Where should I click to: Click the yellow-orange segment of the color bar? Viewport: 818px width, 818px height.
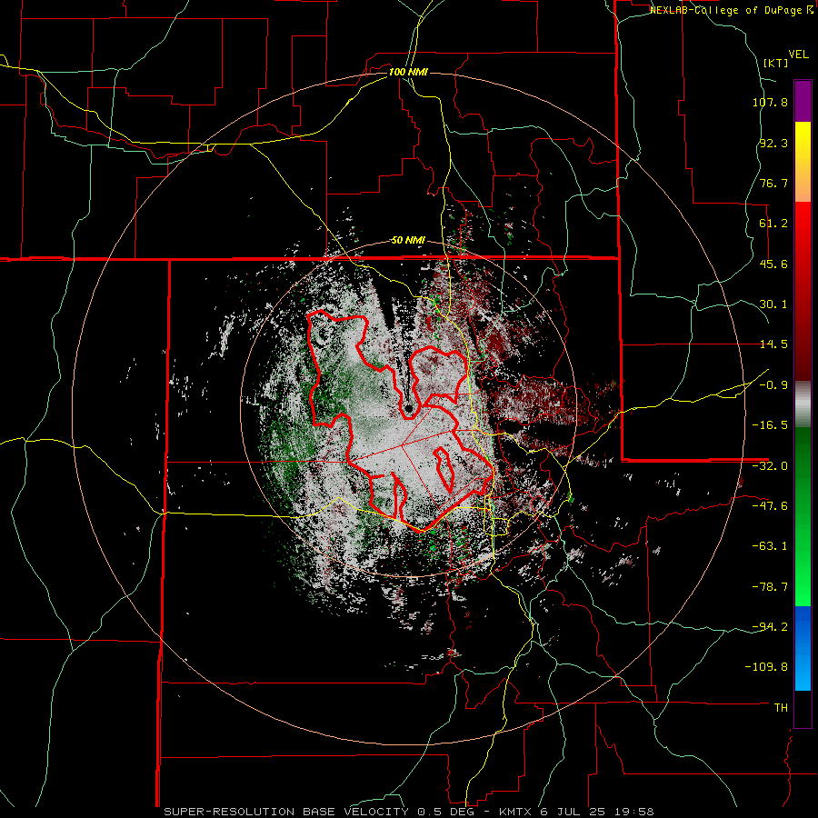click(803, 162)
